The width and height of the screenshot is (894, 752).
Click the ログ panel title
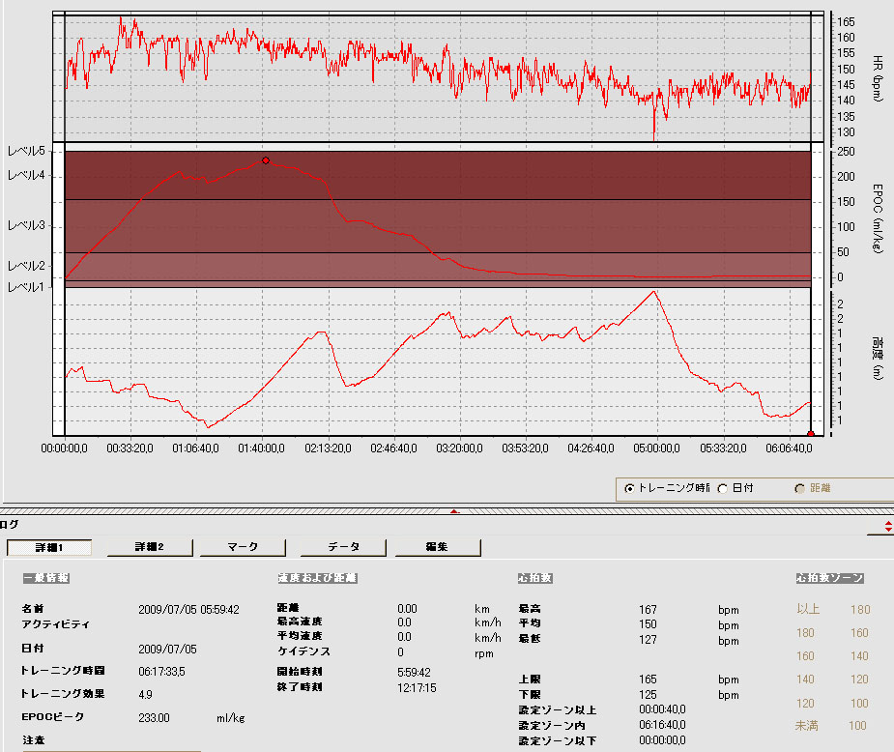click(9, 525)
